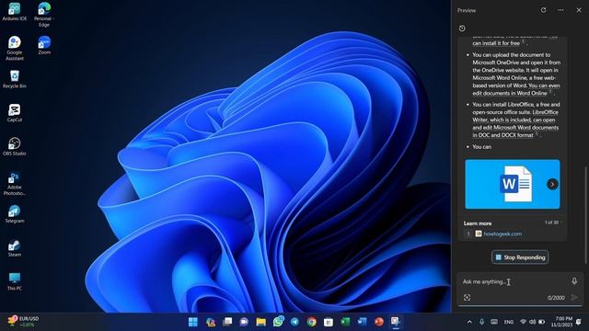This screenshot has height=331, width=589.
Task: Open the Word document image thumbnail
Action: coord(513,184)
